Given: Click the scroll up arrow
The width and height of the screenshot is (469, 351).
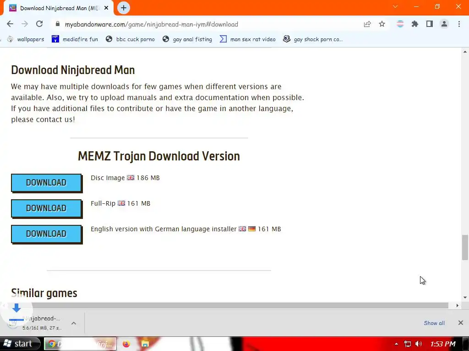Looking at the screenshot, I should (x=465, y=52).
